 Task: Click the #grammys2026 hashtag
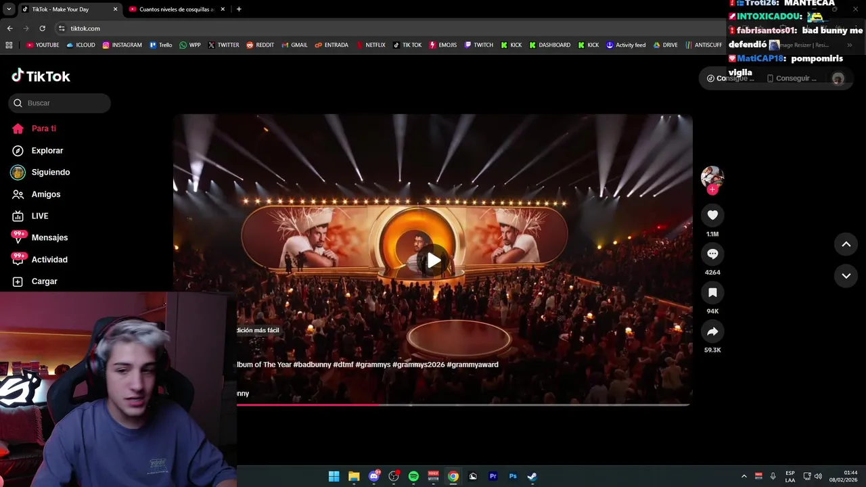(x=418, y=365)
